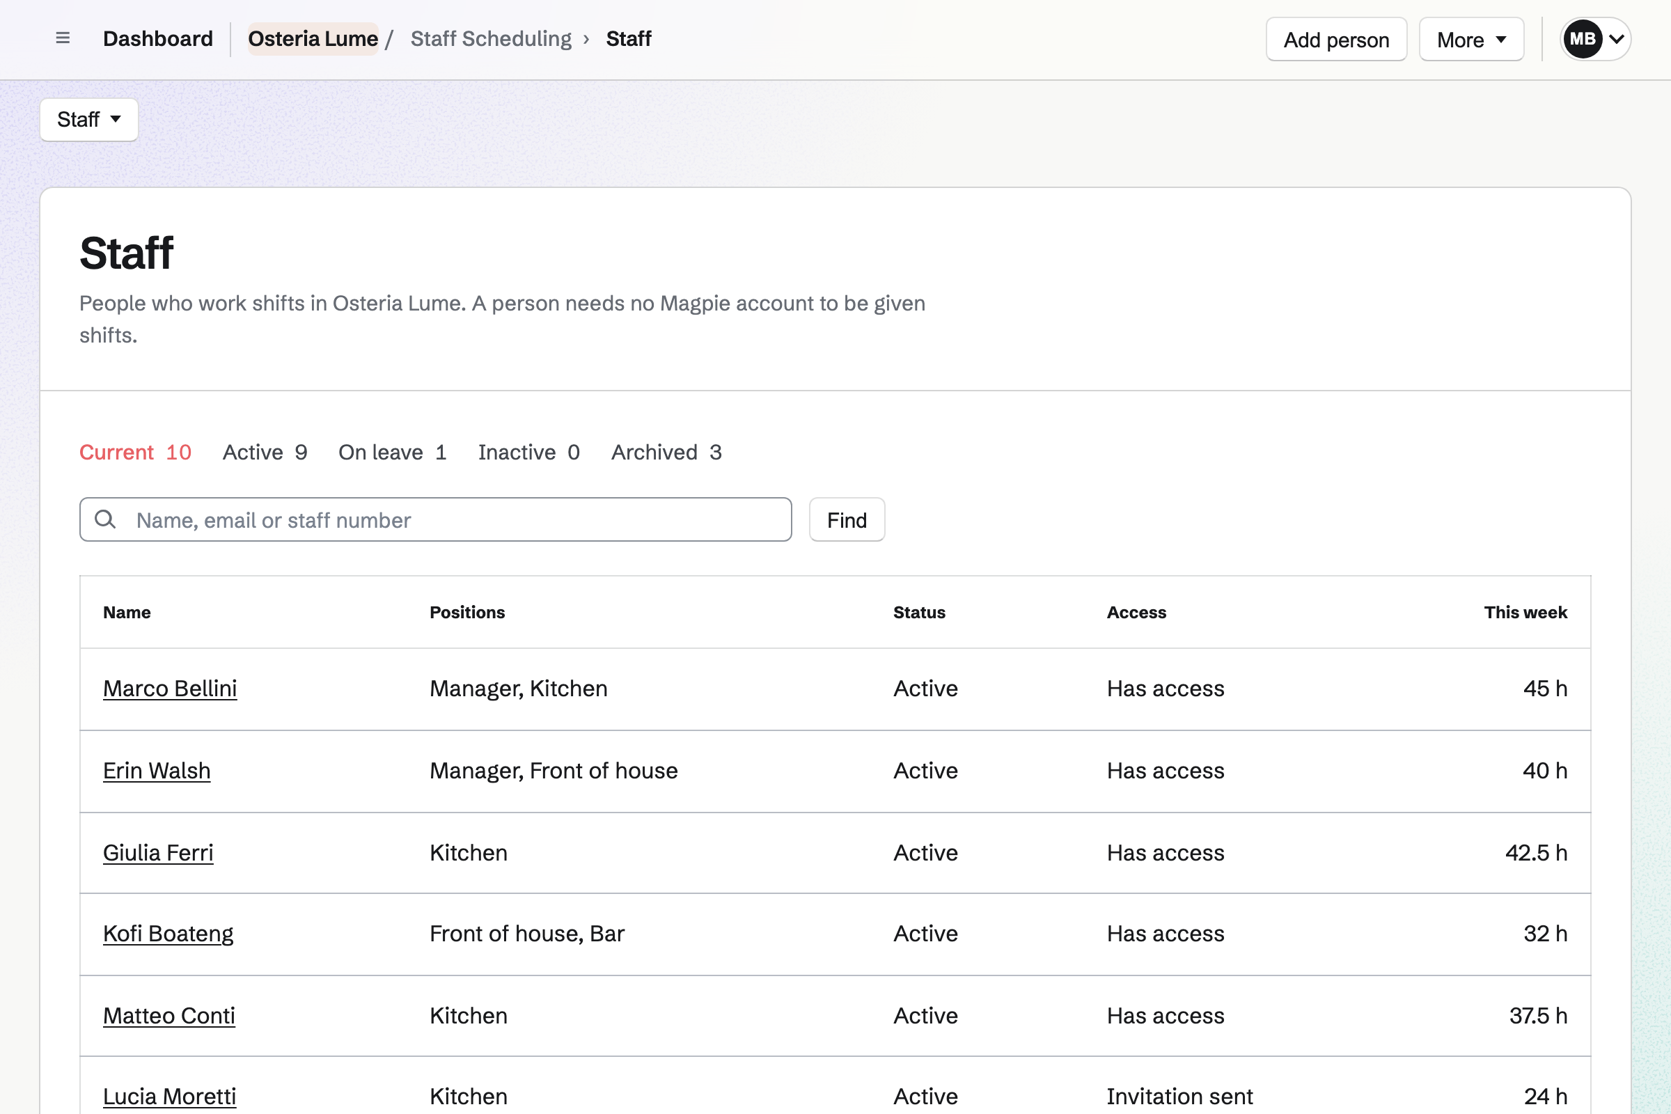Open Marco Bellini's profile

click(x=170, y=689)
